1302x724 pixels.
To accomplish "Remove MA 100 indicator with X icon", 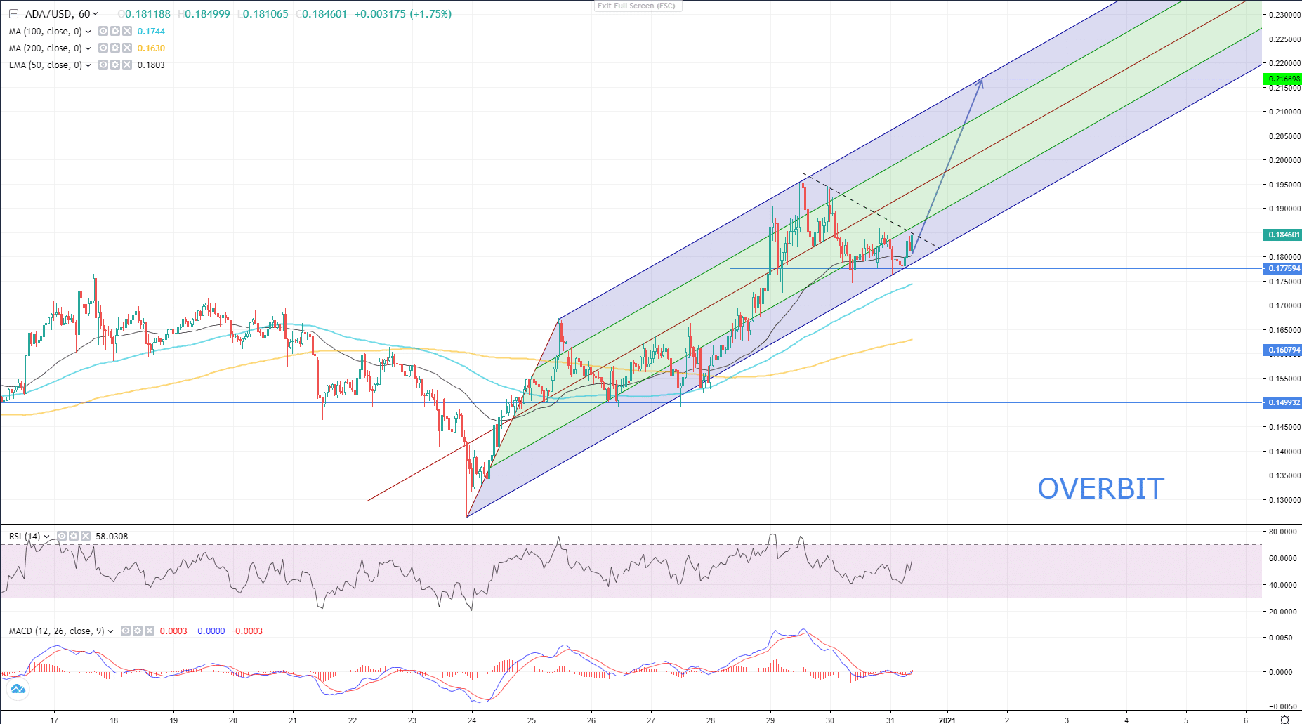I will click(127, 31).
